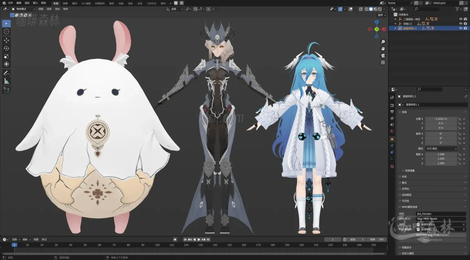This screenshot has width=470, height=260.
Task: Open the Render properties tab
Action: (x=392, y=105)
